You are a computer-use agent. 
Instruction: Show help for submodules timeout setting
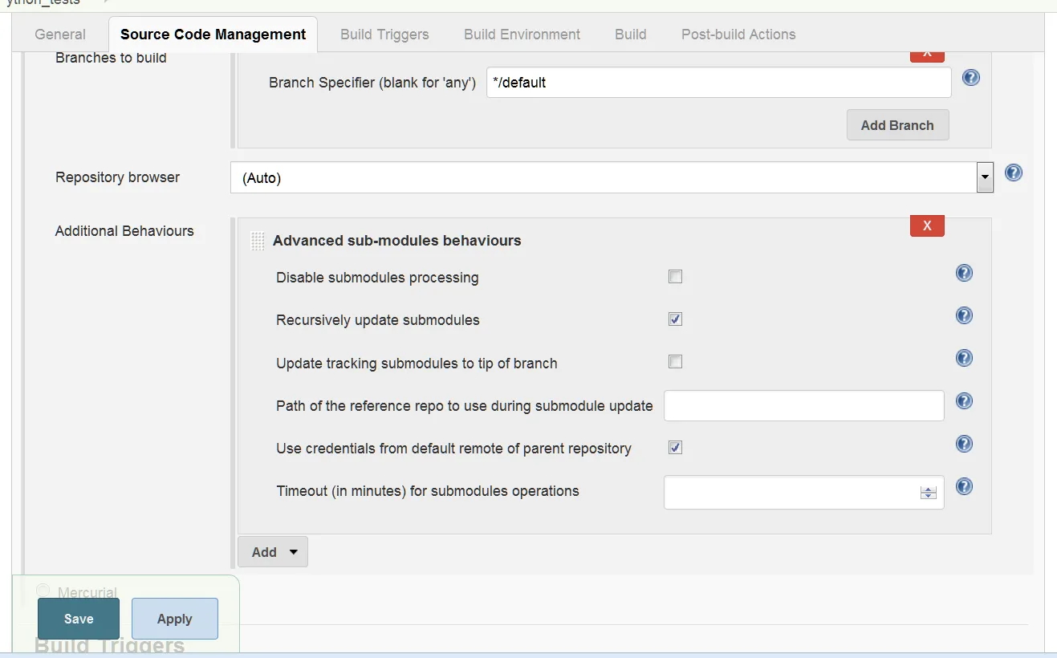click(964, 486)
